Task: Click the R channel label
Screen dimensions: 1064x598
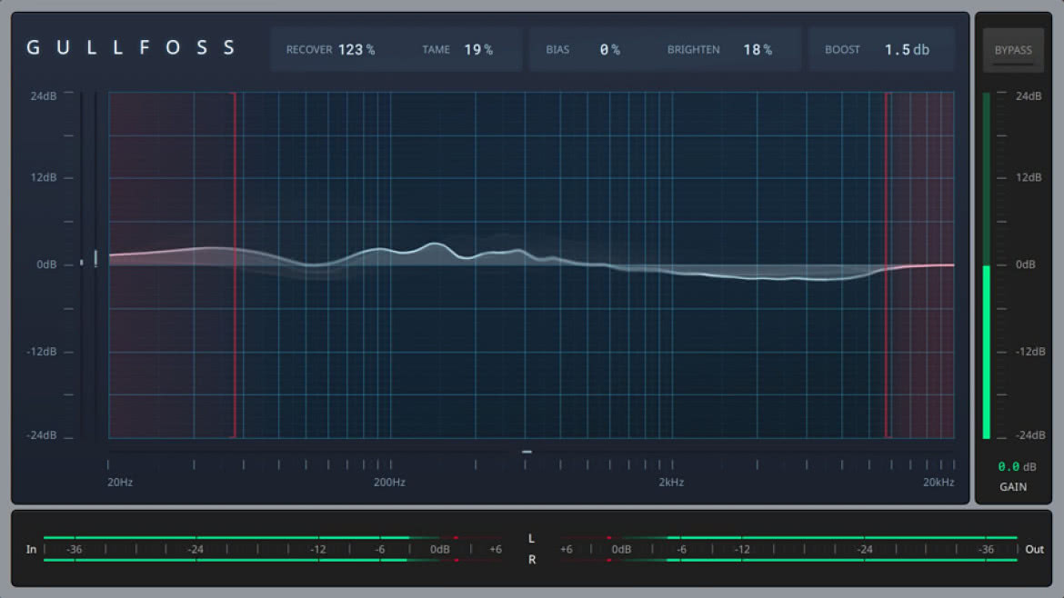Action: [x=532, y=559]
